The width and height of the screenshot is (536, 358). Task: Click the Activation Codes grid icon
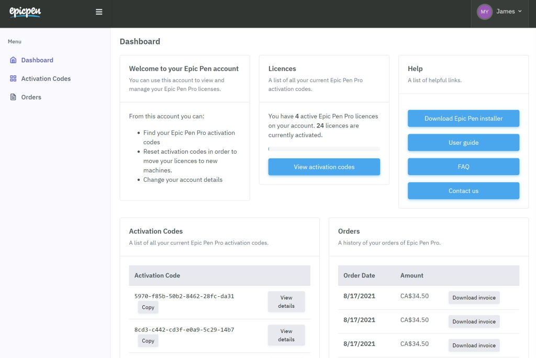(x=13, y=78)
